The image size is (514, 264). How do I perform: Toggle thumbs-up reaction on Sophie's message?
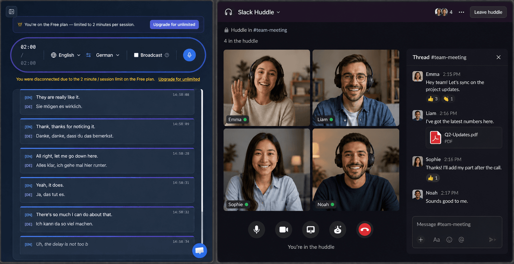[433, 178]
